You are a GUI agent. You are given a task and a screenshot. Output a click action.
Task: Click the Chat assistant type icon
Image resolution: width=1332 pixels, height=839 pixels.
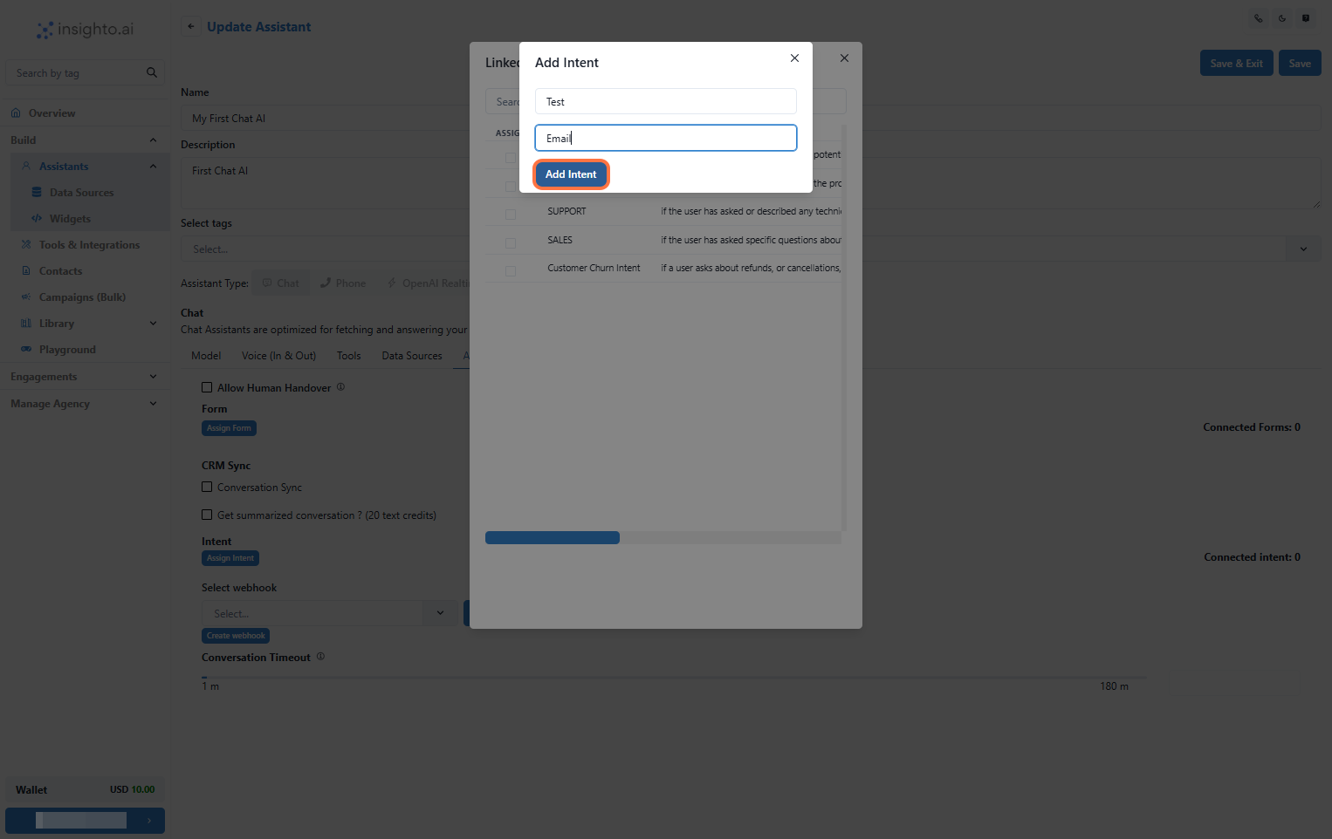click(267, 283)
